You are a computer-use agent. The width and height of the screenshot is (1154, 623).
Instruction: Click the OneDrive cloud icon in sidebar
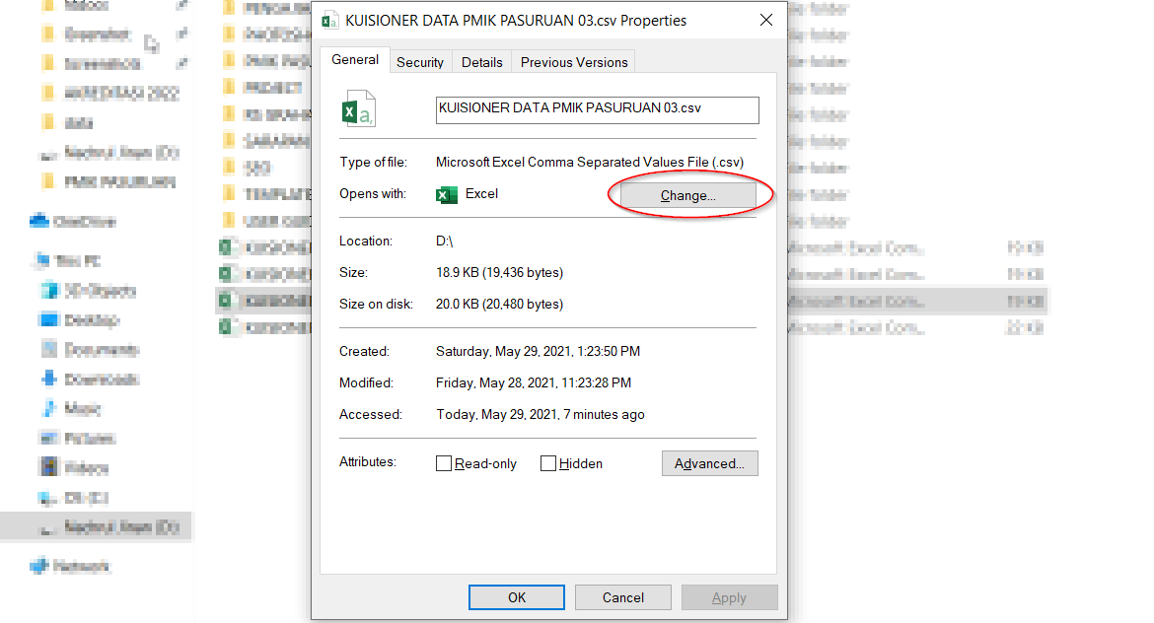[x=39, y=222]
